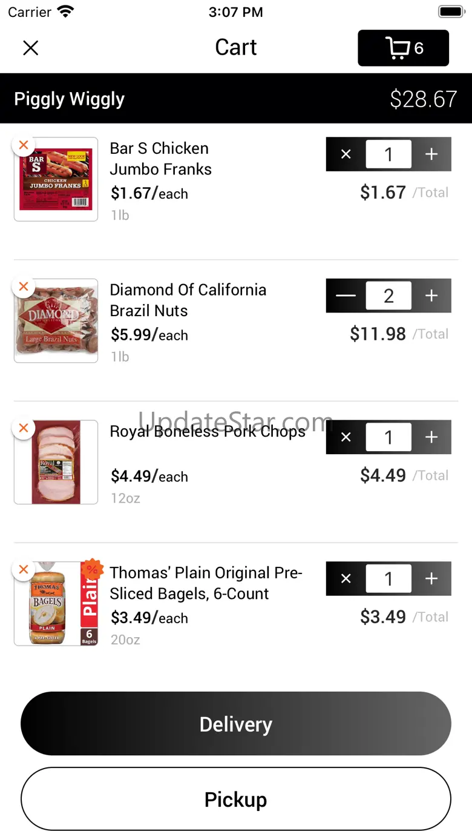
Task: Open Bar S Chicken Jumbo Franks product image
Action: click(56, 180)
